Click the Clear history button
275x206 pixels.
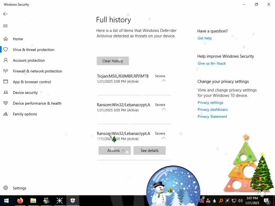[113, 61]
